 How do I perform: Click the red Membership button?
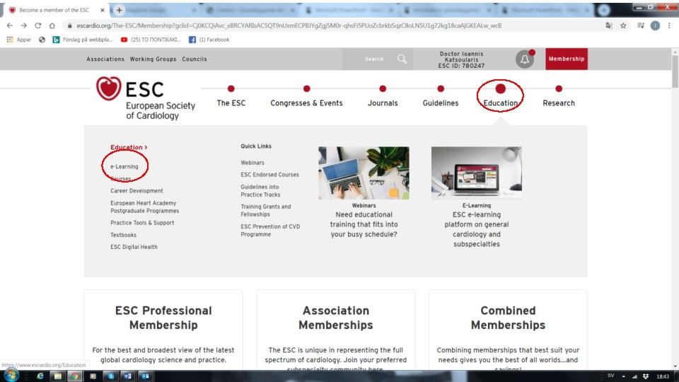[x=567, y=59]
